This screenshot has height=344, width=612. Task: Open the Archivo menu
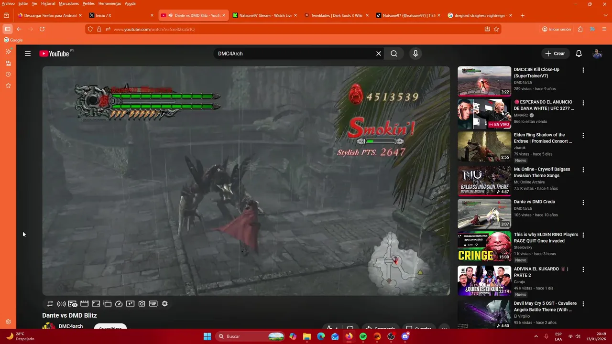coord(8,3)
